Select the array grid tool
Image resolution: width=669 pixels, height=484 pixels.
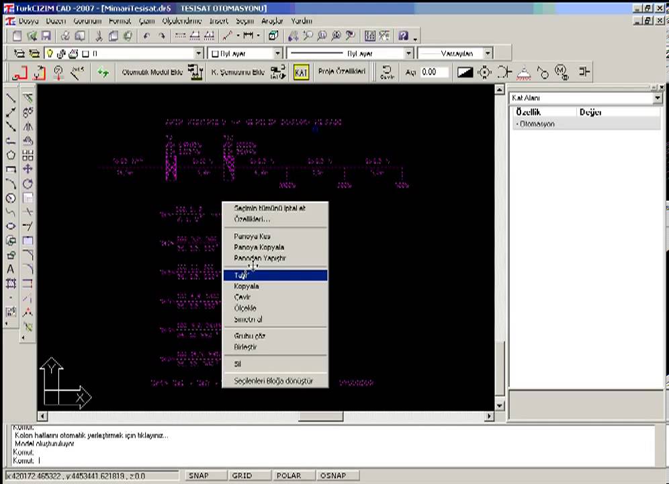click(x=28, y=155)
